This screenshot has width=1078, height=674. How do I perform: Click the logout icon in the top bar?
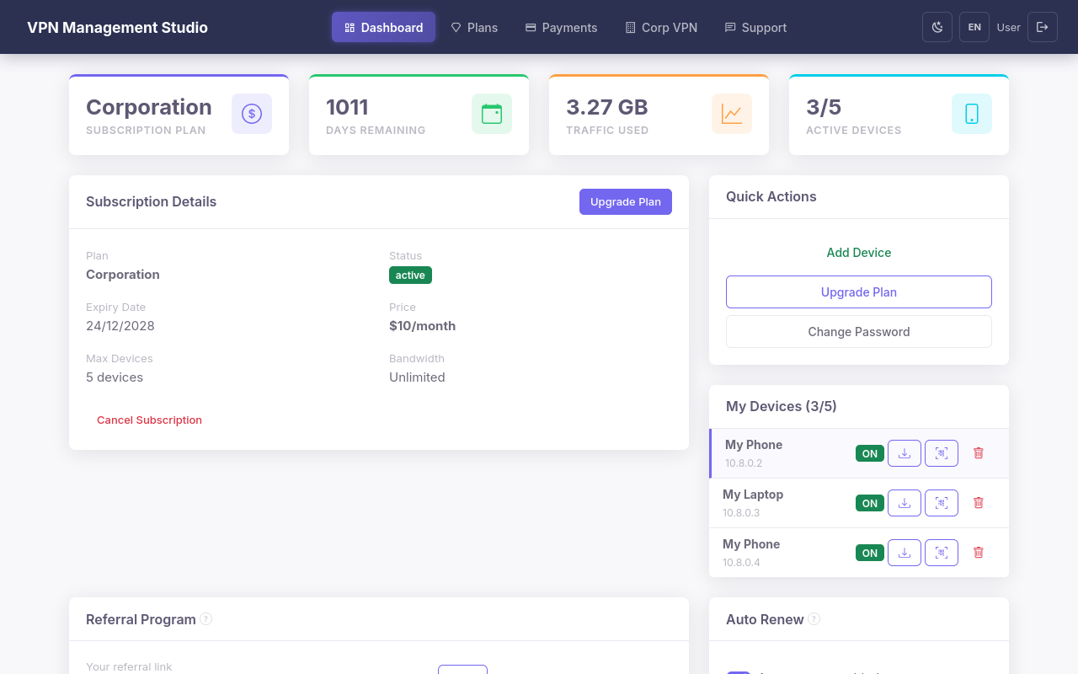click(x=1042, y=27)
